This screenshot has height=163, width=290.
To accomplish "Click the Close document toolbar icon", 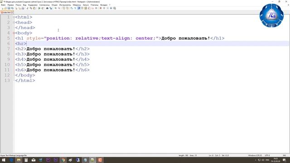I will tap(16, 8).
